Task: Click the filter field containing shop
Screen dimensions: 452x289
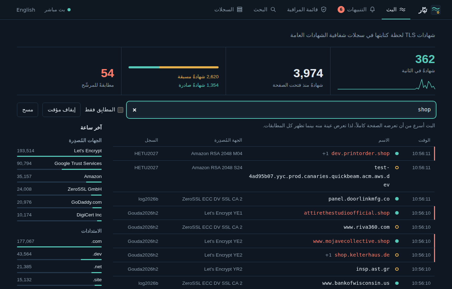Action: (x=281, y=110)
